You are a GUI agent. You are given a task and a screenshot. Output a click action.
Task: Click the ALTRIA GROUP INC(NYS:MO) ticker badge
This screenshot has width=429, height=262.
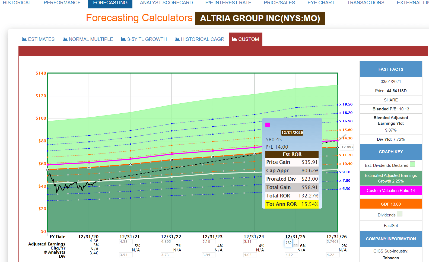tap(260, 18)
